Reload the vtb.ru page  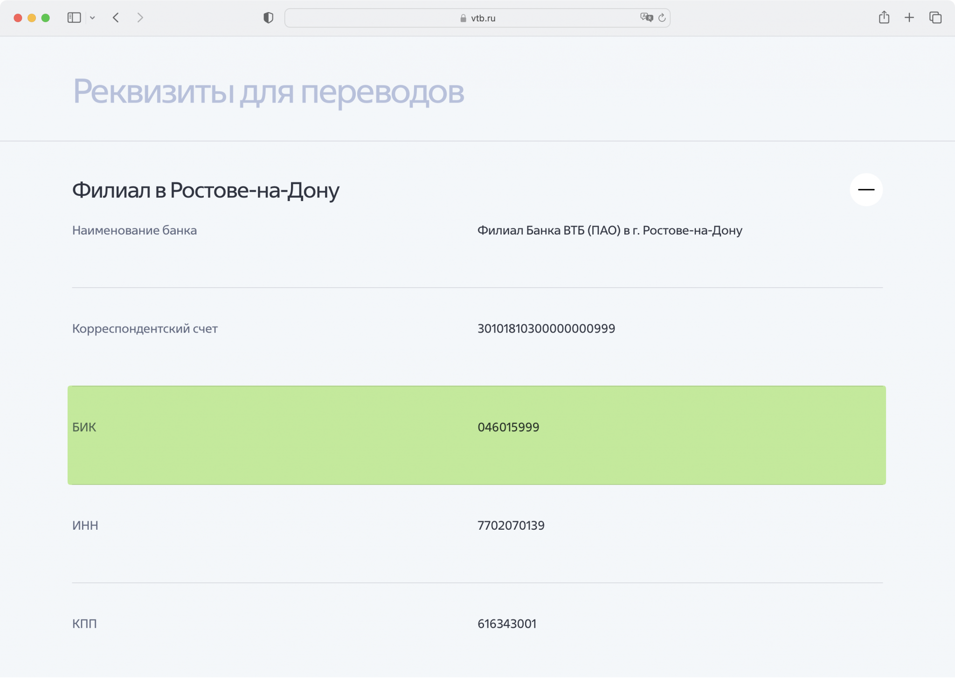point(662,18)
